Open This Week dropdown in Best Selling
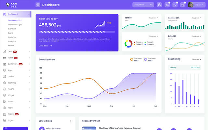208x130 pixels. (196, 59)
